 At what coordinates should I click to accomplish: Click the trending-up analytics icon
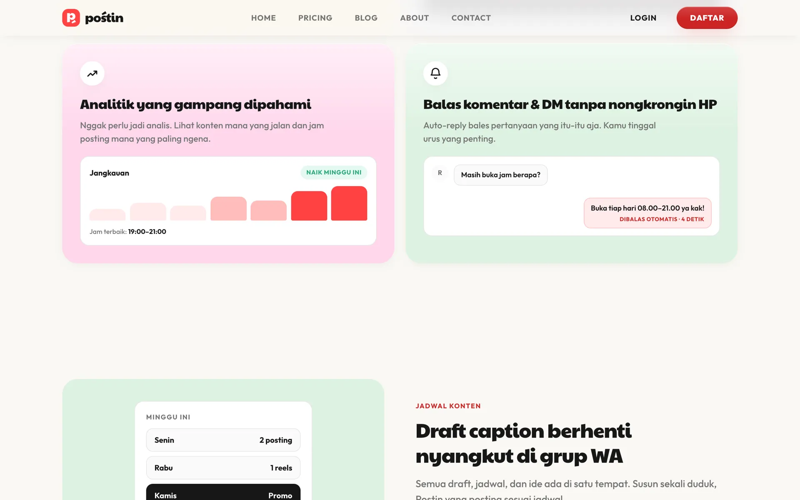pyautogui.click(x=92, y=73)
